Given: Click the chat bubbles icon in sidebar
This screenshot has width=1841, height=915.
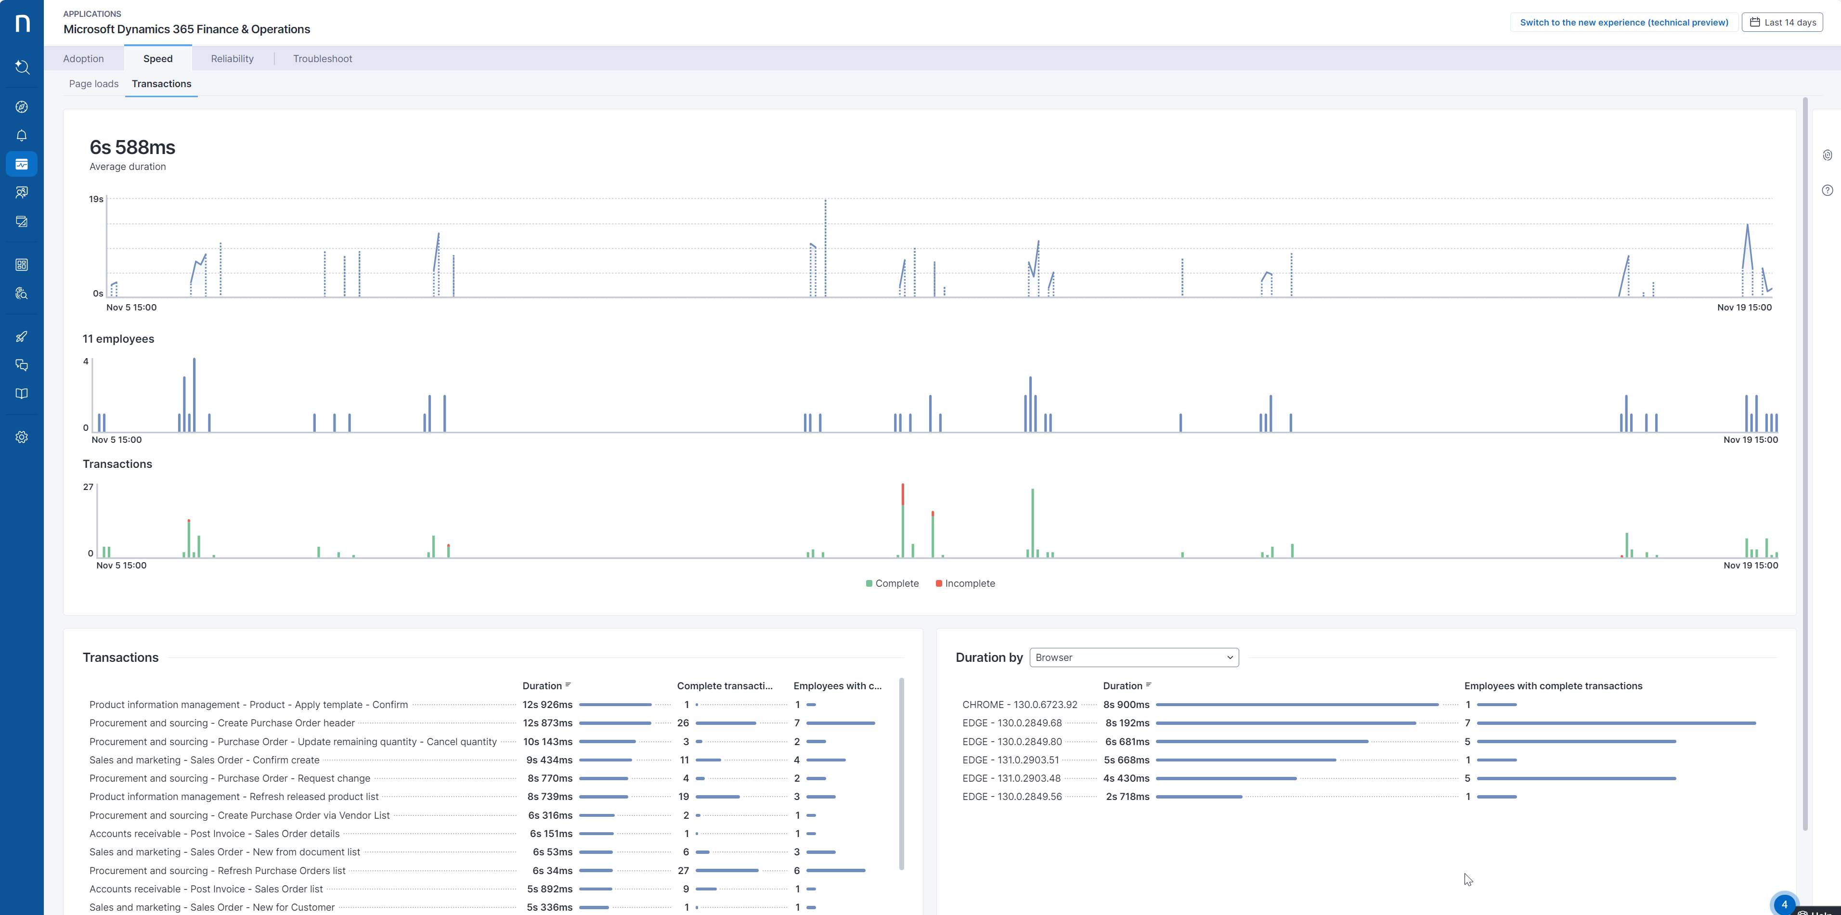Looking at the screenshot, I should coord(22,365).
